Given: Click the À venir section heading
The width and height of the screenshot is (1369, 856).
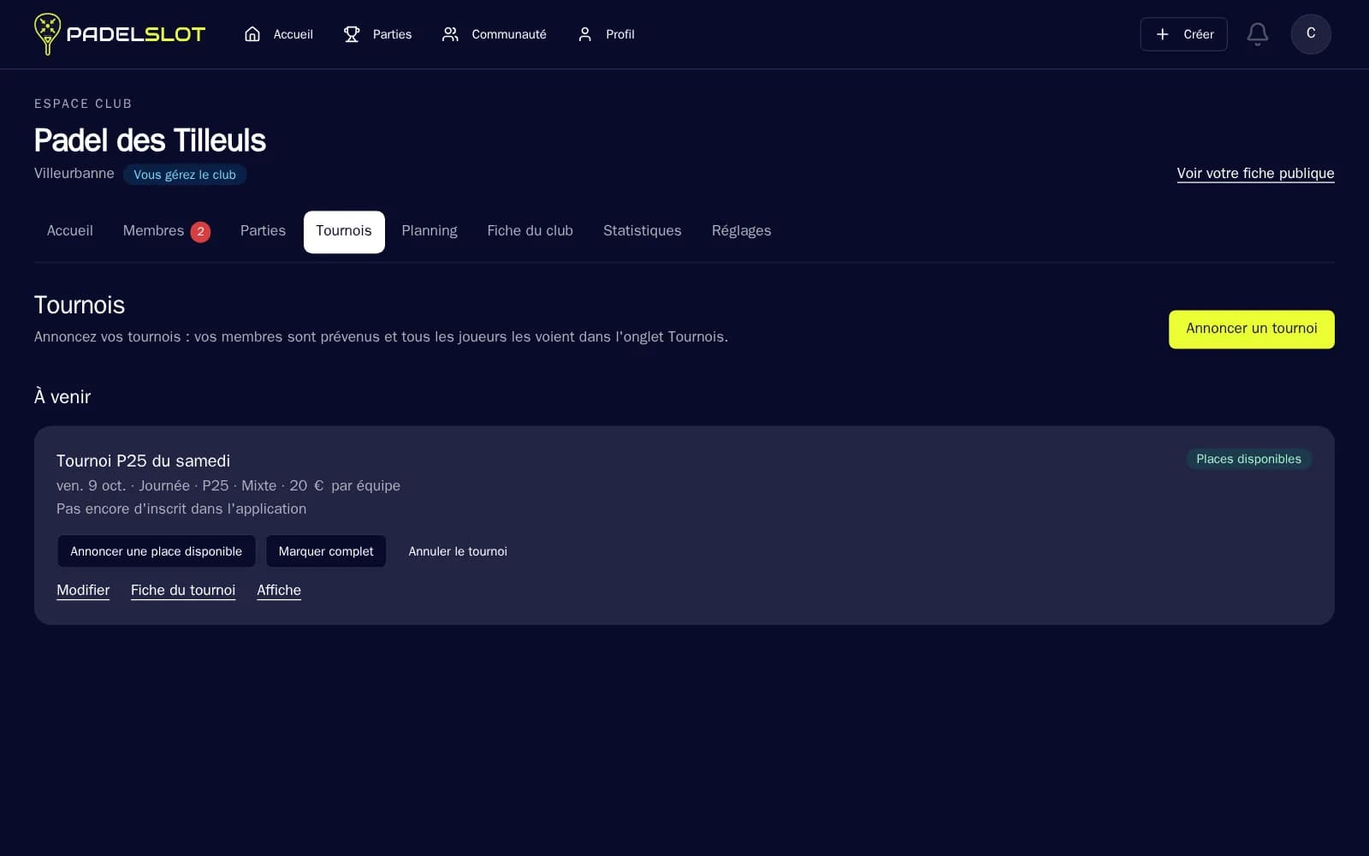Looking at the screenshot, I should [x=62, y=396].
